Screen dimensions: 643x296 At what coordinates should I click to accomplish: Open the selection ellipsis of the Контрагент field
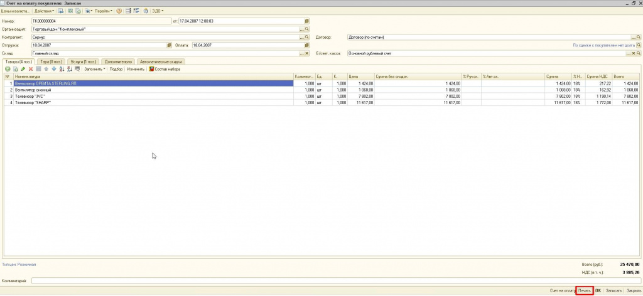tap(302, 37)
